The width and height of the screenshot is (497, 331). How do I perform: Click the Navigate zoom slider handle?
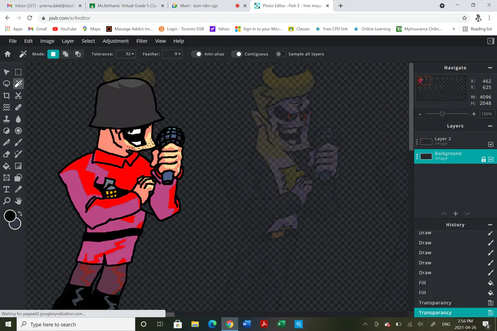click(x=442, y=114)
